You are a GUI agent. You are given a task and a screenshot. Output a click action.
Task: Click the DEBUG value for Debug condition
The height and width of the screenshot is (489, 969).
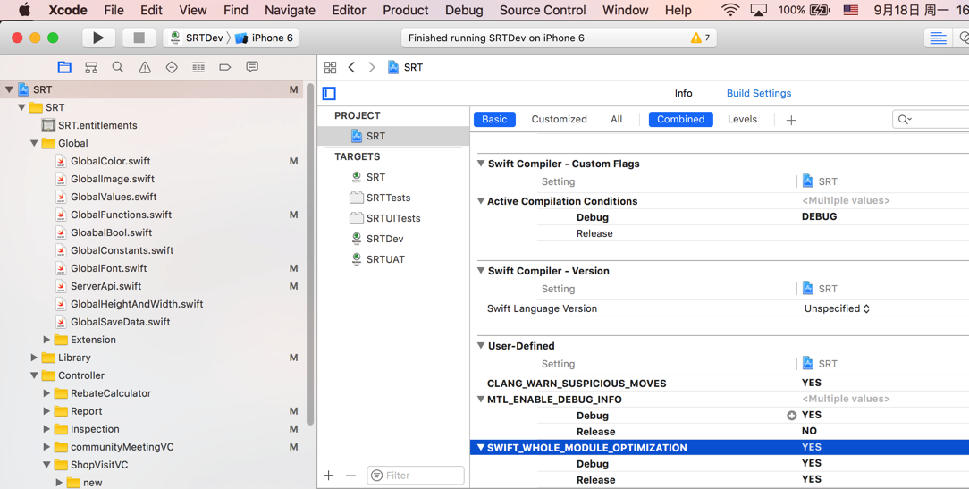819,217
